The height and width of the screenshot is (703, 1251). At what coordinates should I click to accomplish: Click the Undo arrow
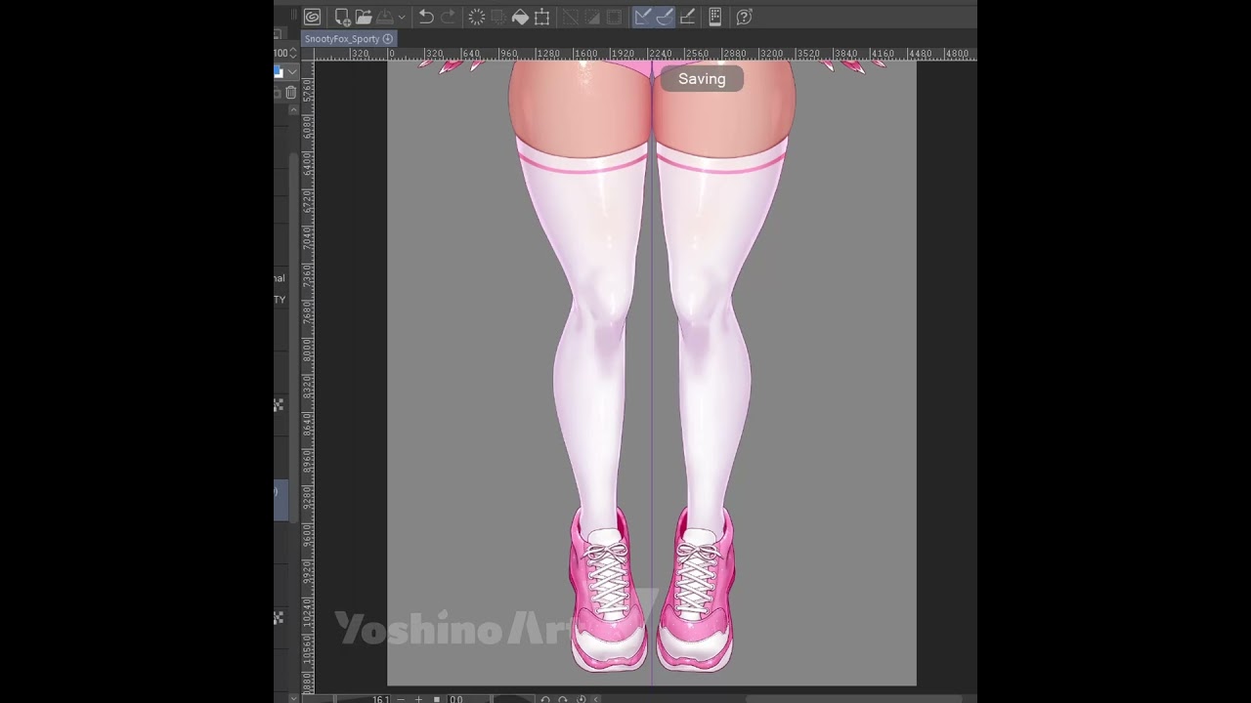(426, 17)
